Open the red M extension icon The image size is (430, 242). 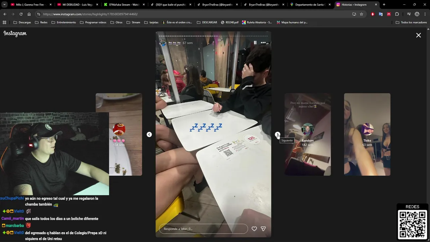389,14
